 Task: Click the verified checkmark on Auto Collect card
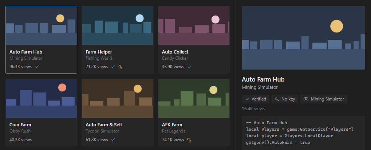189,67
